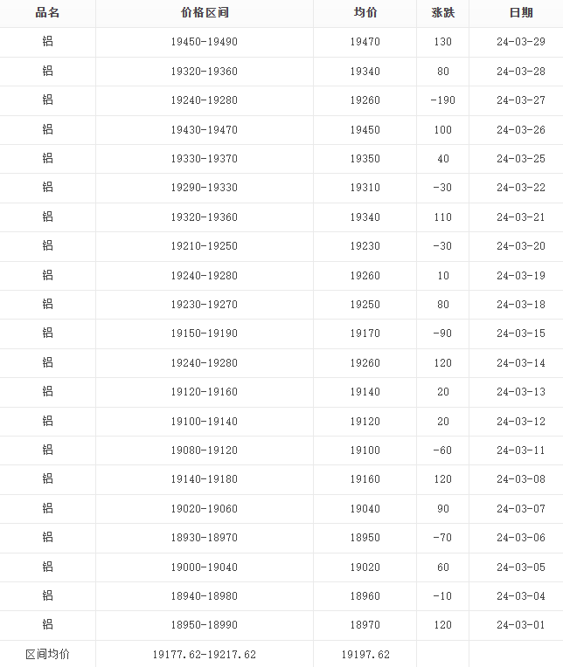Select the date cell 24-03-26
This screenshot has width=563, height=667.
coord(520,130)
